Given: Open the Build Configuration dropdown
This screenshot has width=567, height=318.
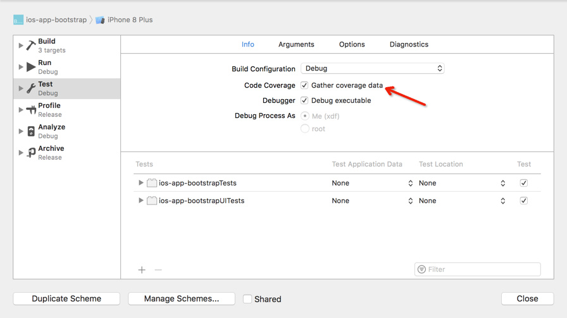Looking at the screenshot, I should coord(372,68).
